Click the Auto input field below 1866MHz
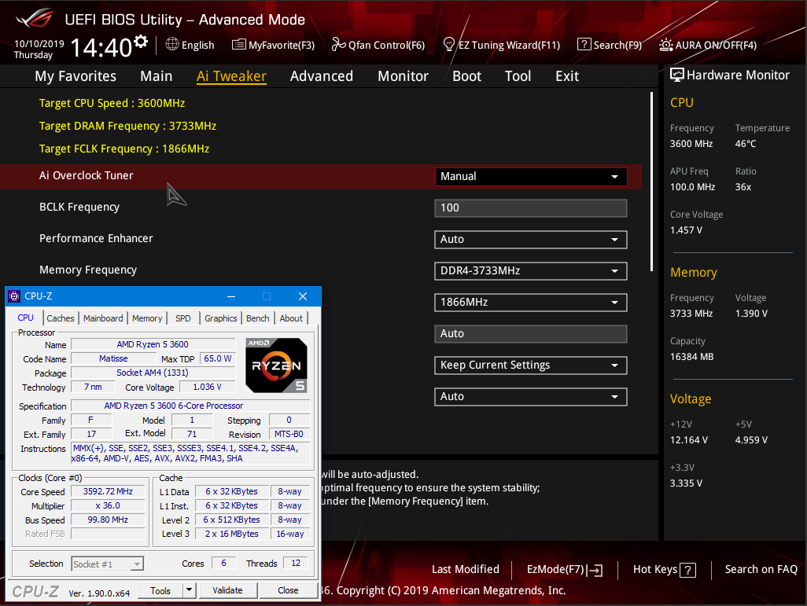Screen dimensions: 807x606 pos(531,333)
